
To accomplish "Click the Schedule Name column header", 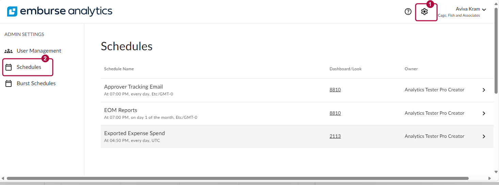I will tap(119, 69).
